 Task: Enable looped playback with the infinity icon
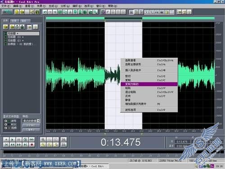click(31, 140)
